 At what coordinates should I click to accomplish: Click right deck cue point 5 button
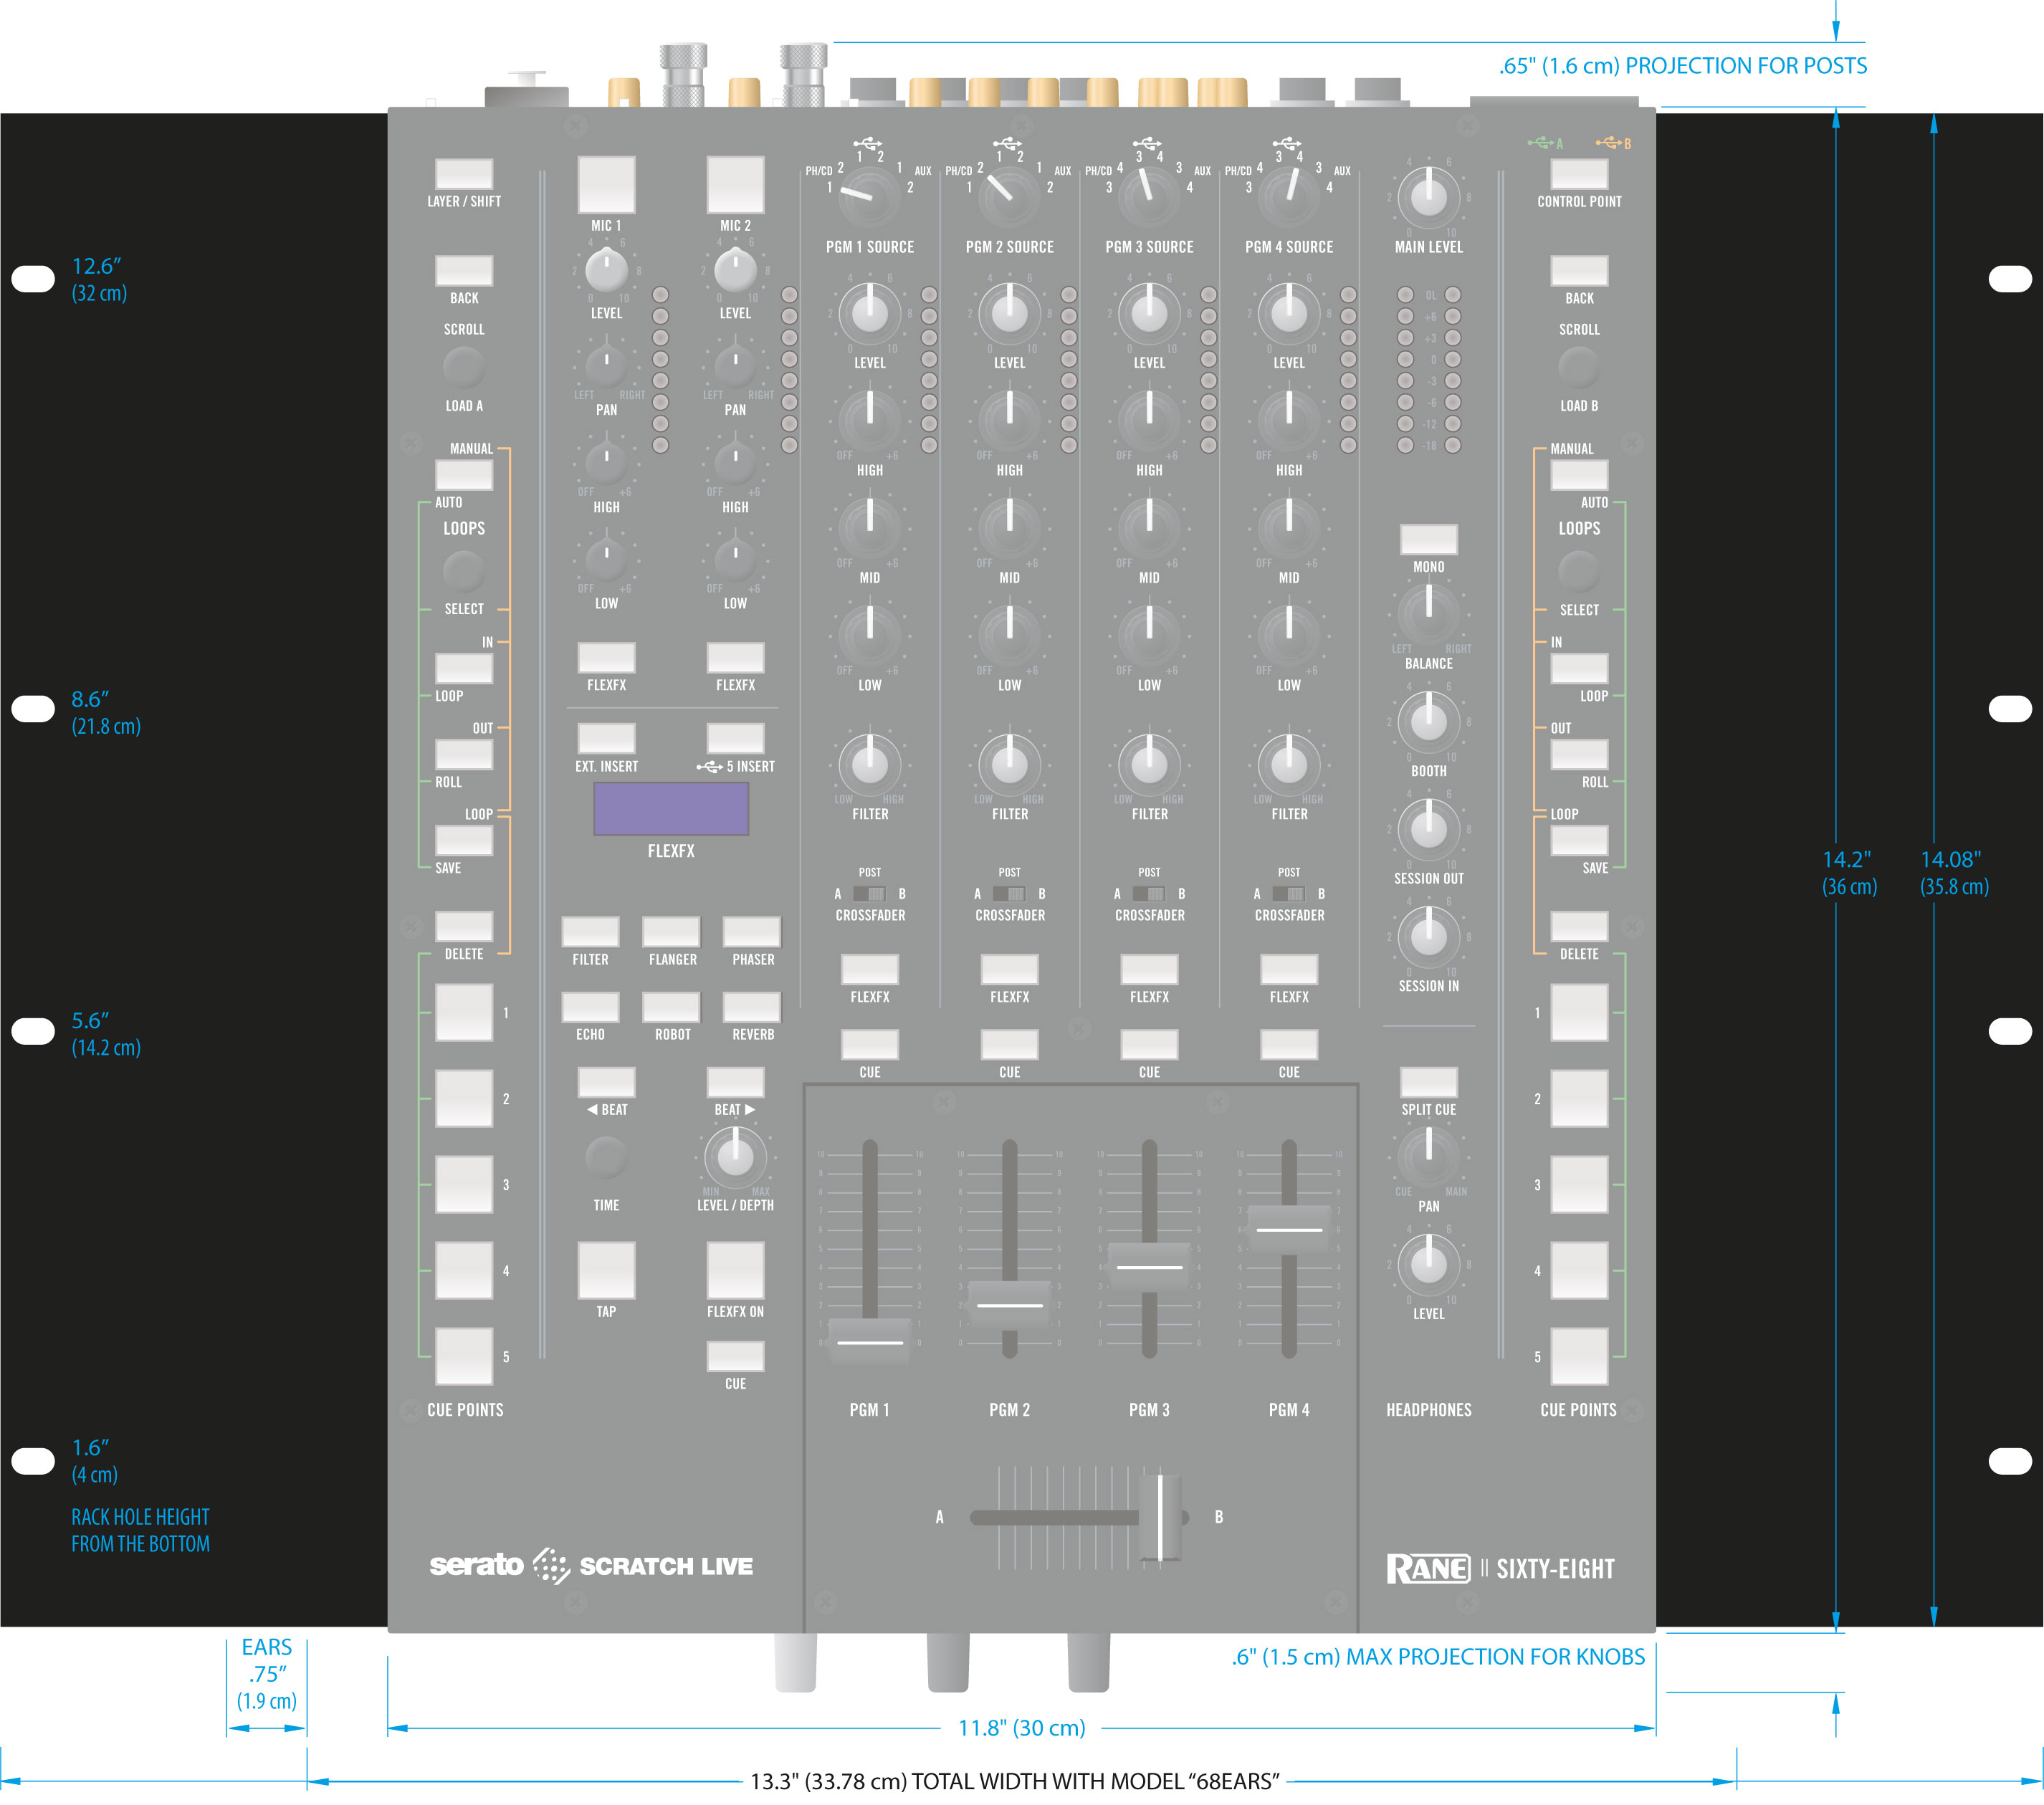point(1579,1356)
